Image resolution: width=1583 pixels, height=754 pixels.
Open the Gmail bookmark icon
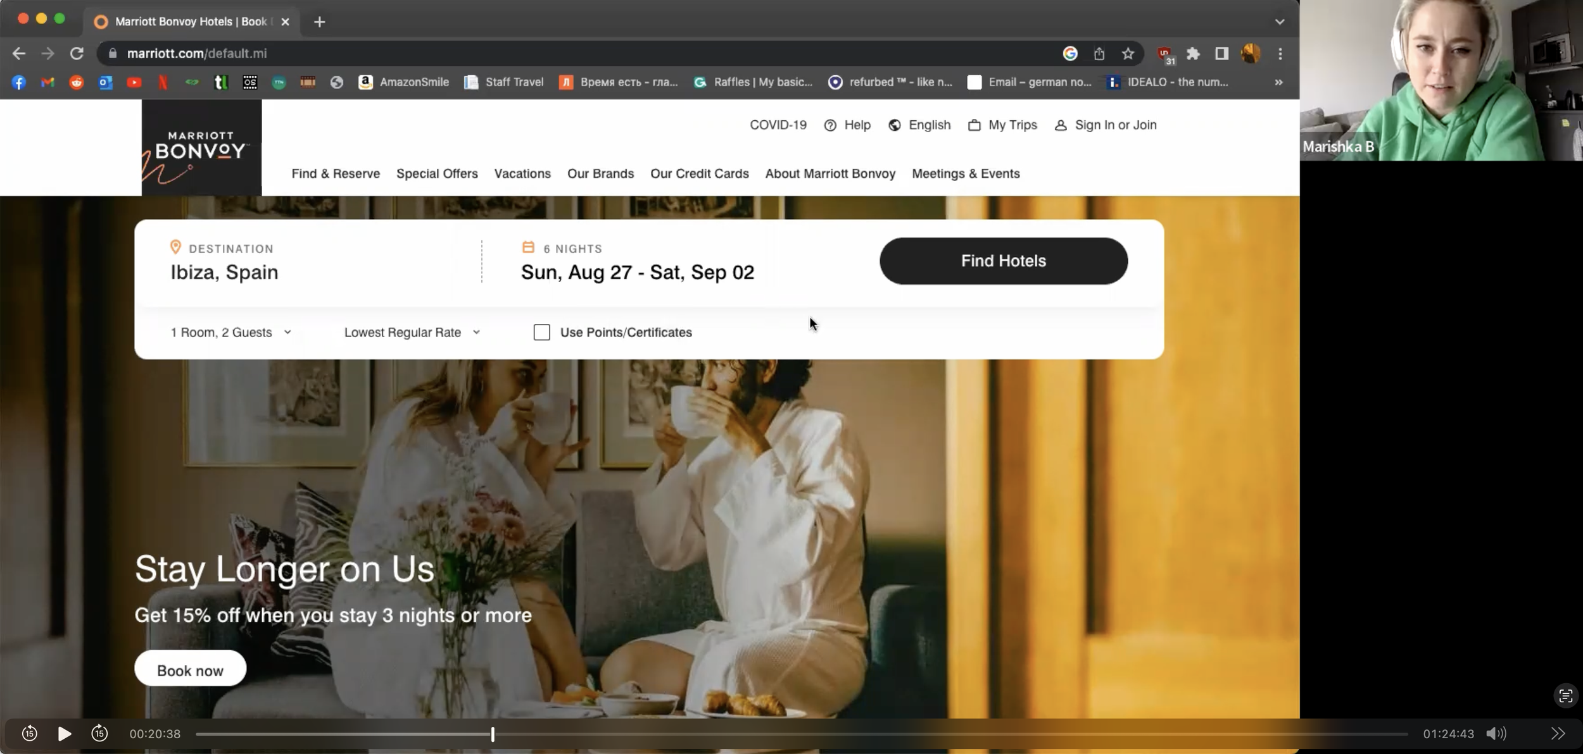click(x=47, y=82)
